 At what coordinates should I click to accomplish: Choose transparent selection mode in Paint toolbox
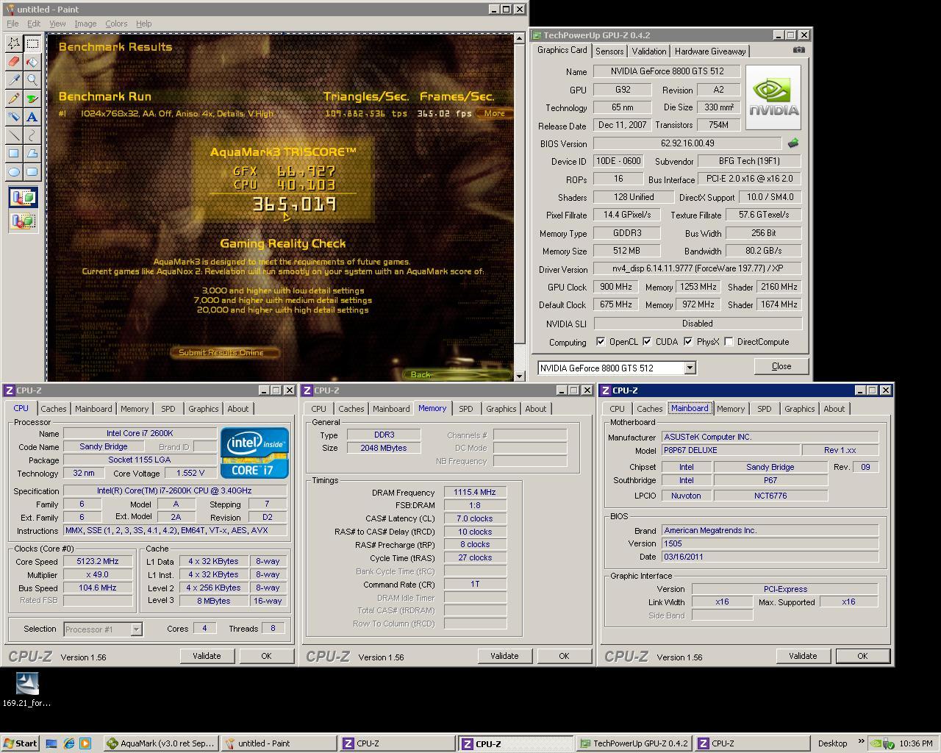(x=23, y=221)
